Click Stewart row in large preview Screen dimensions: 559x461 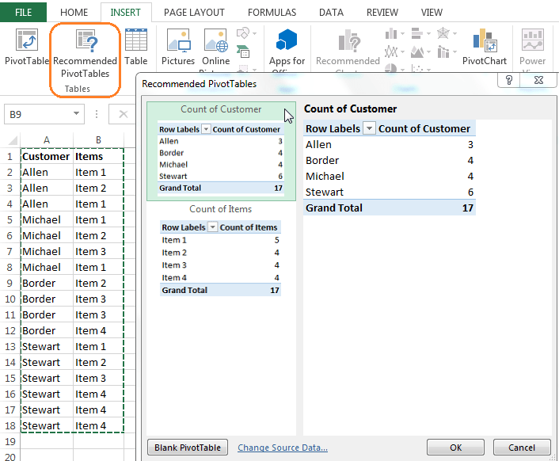pyautogui.click(x=390, y=192)
